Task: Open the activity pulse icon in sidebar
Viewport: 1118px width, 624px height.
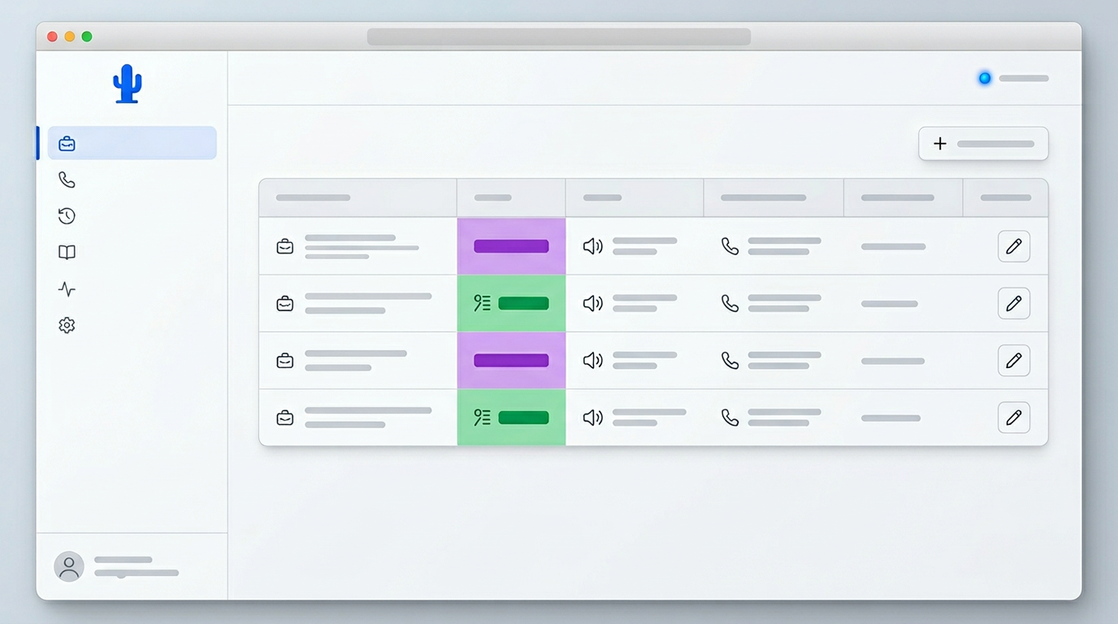Action: point(67,289)
